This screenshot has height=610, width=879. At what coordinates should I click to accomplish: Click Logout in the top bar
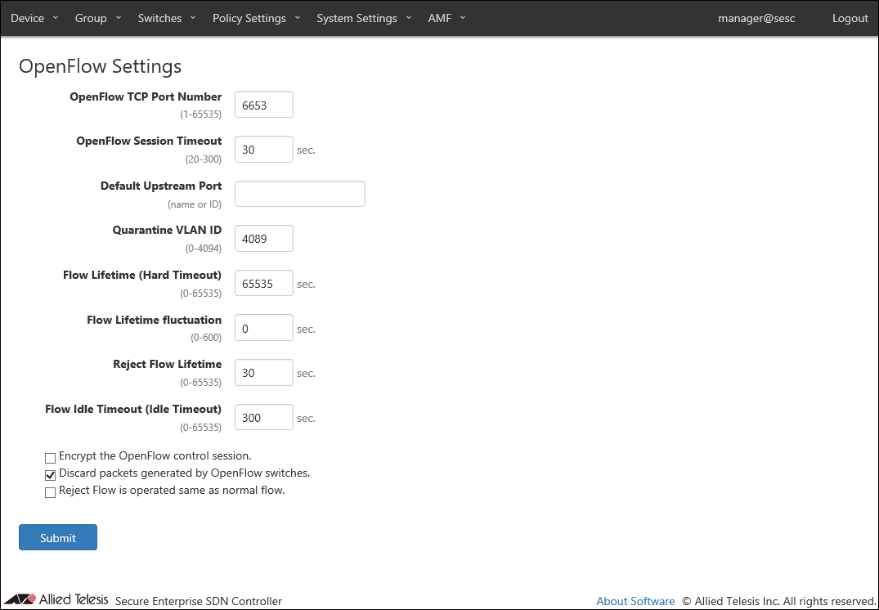pyautogui.click(x=850, y=18)
